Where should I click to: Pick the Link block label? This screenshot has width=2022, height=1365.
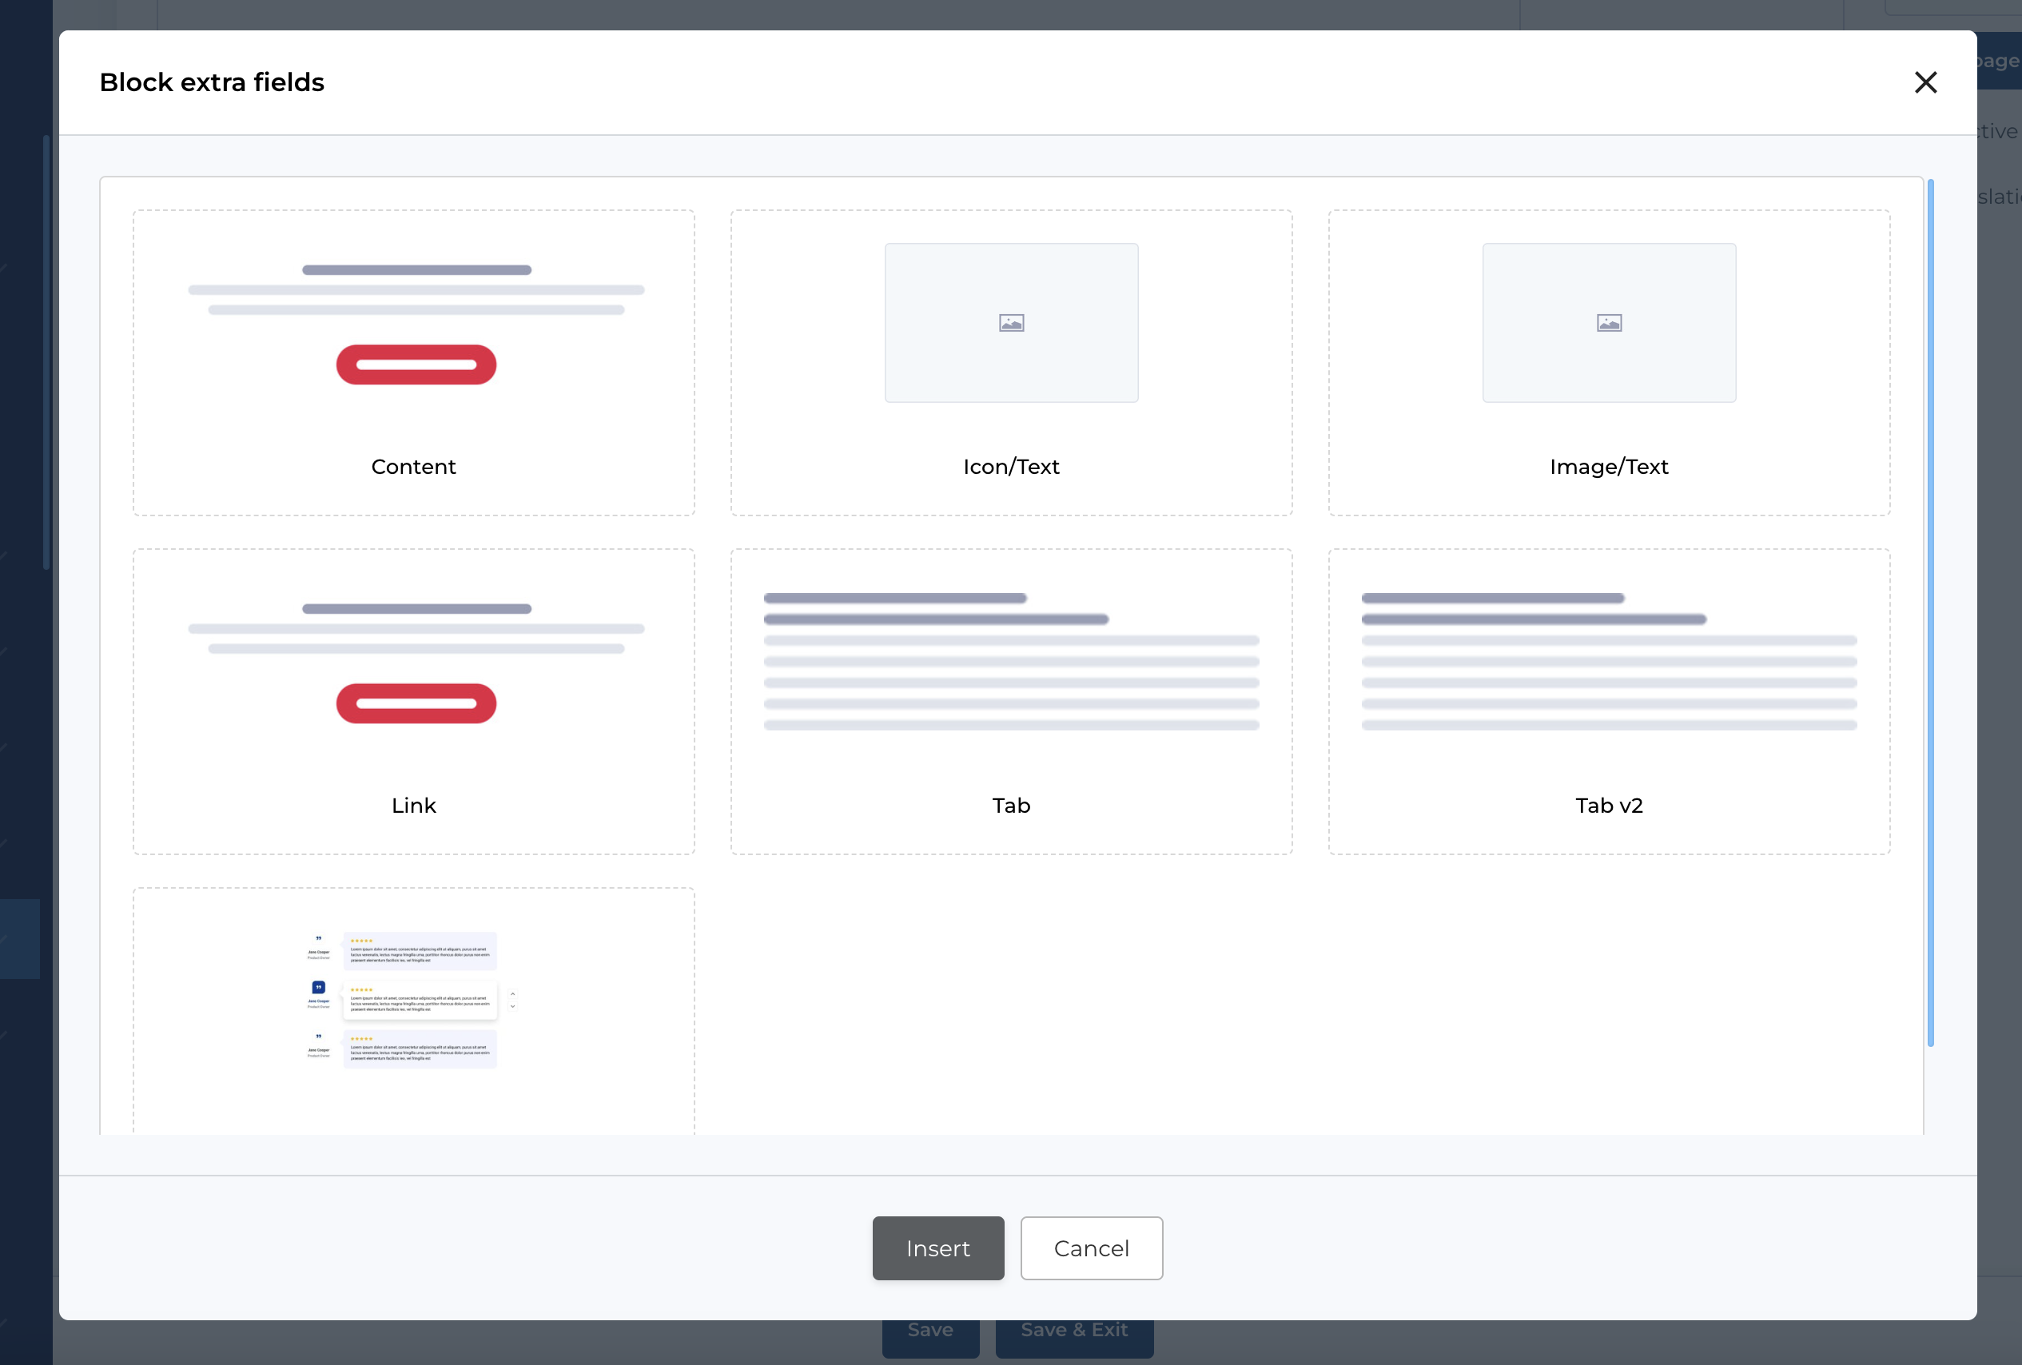(x=413, y=806)
